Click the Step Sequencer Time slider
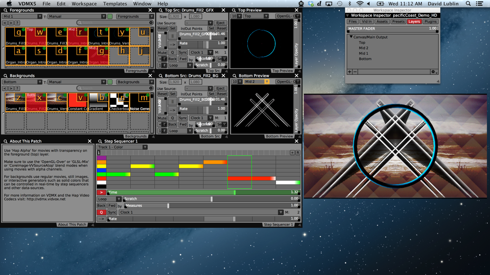This screenshot has width=490, height=275. pyautogui.click(x=203, y=193)
